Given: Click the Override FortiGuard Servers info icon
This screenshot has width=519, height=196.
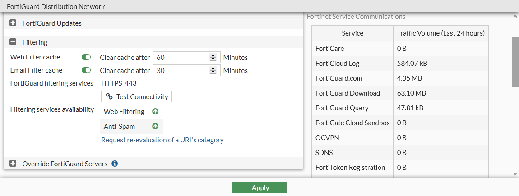Looking at the screenshot, I should click(115, 164).
